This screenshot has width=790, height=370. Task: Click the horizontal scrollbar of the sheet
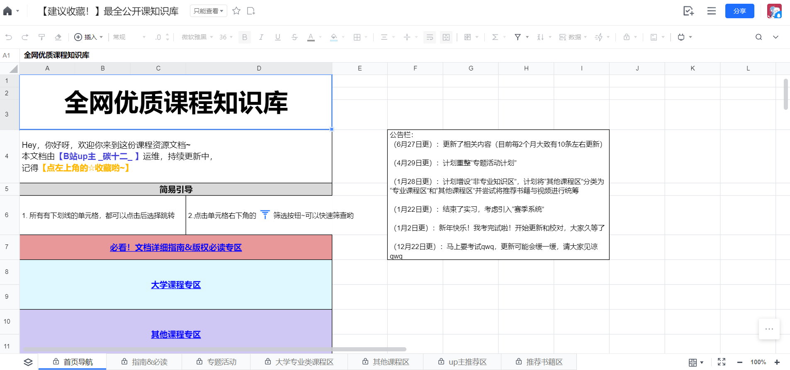(215, 349)
